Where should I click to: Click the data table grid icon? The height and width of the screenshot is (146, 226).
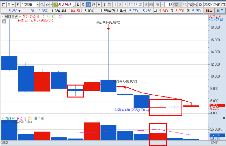click(x=4, y=22)
